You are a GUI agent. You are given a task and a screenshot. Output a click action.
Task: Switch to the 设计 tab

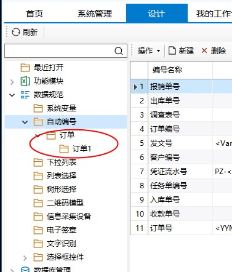click(x=157, y=14)
